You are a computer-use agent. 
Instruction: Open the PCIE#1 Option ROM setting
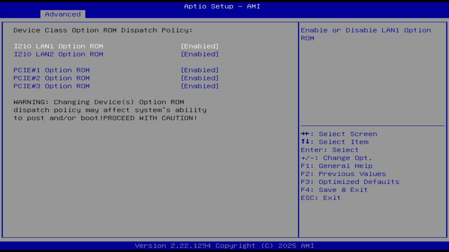click(51, 70)
